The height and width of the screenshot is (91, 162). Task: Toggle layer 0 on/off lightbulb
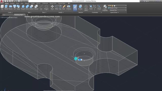109,6
